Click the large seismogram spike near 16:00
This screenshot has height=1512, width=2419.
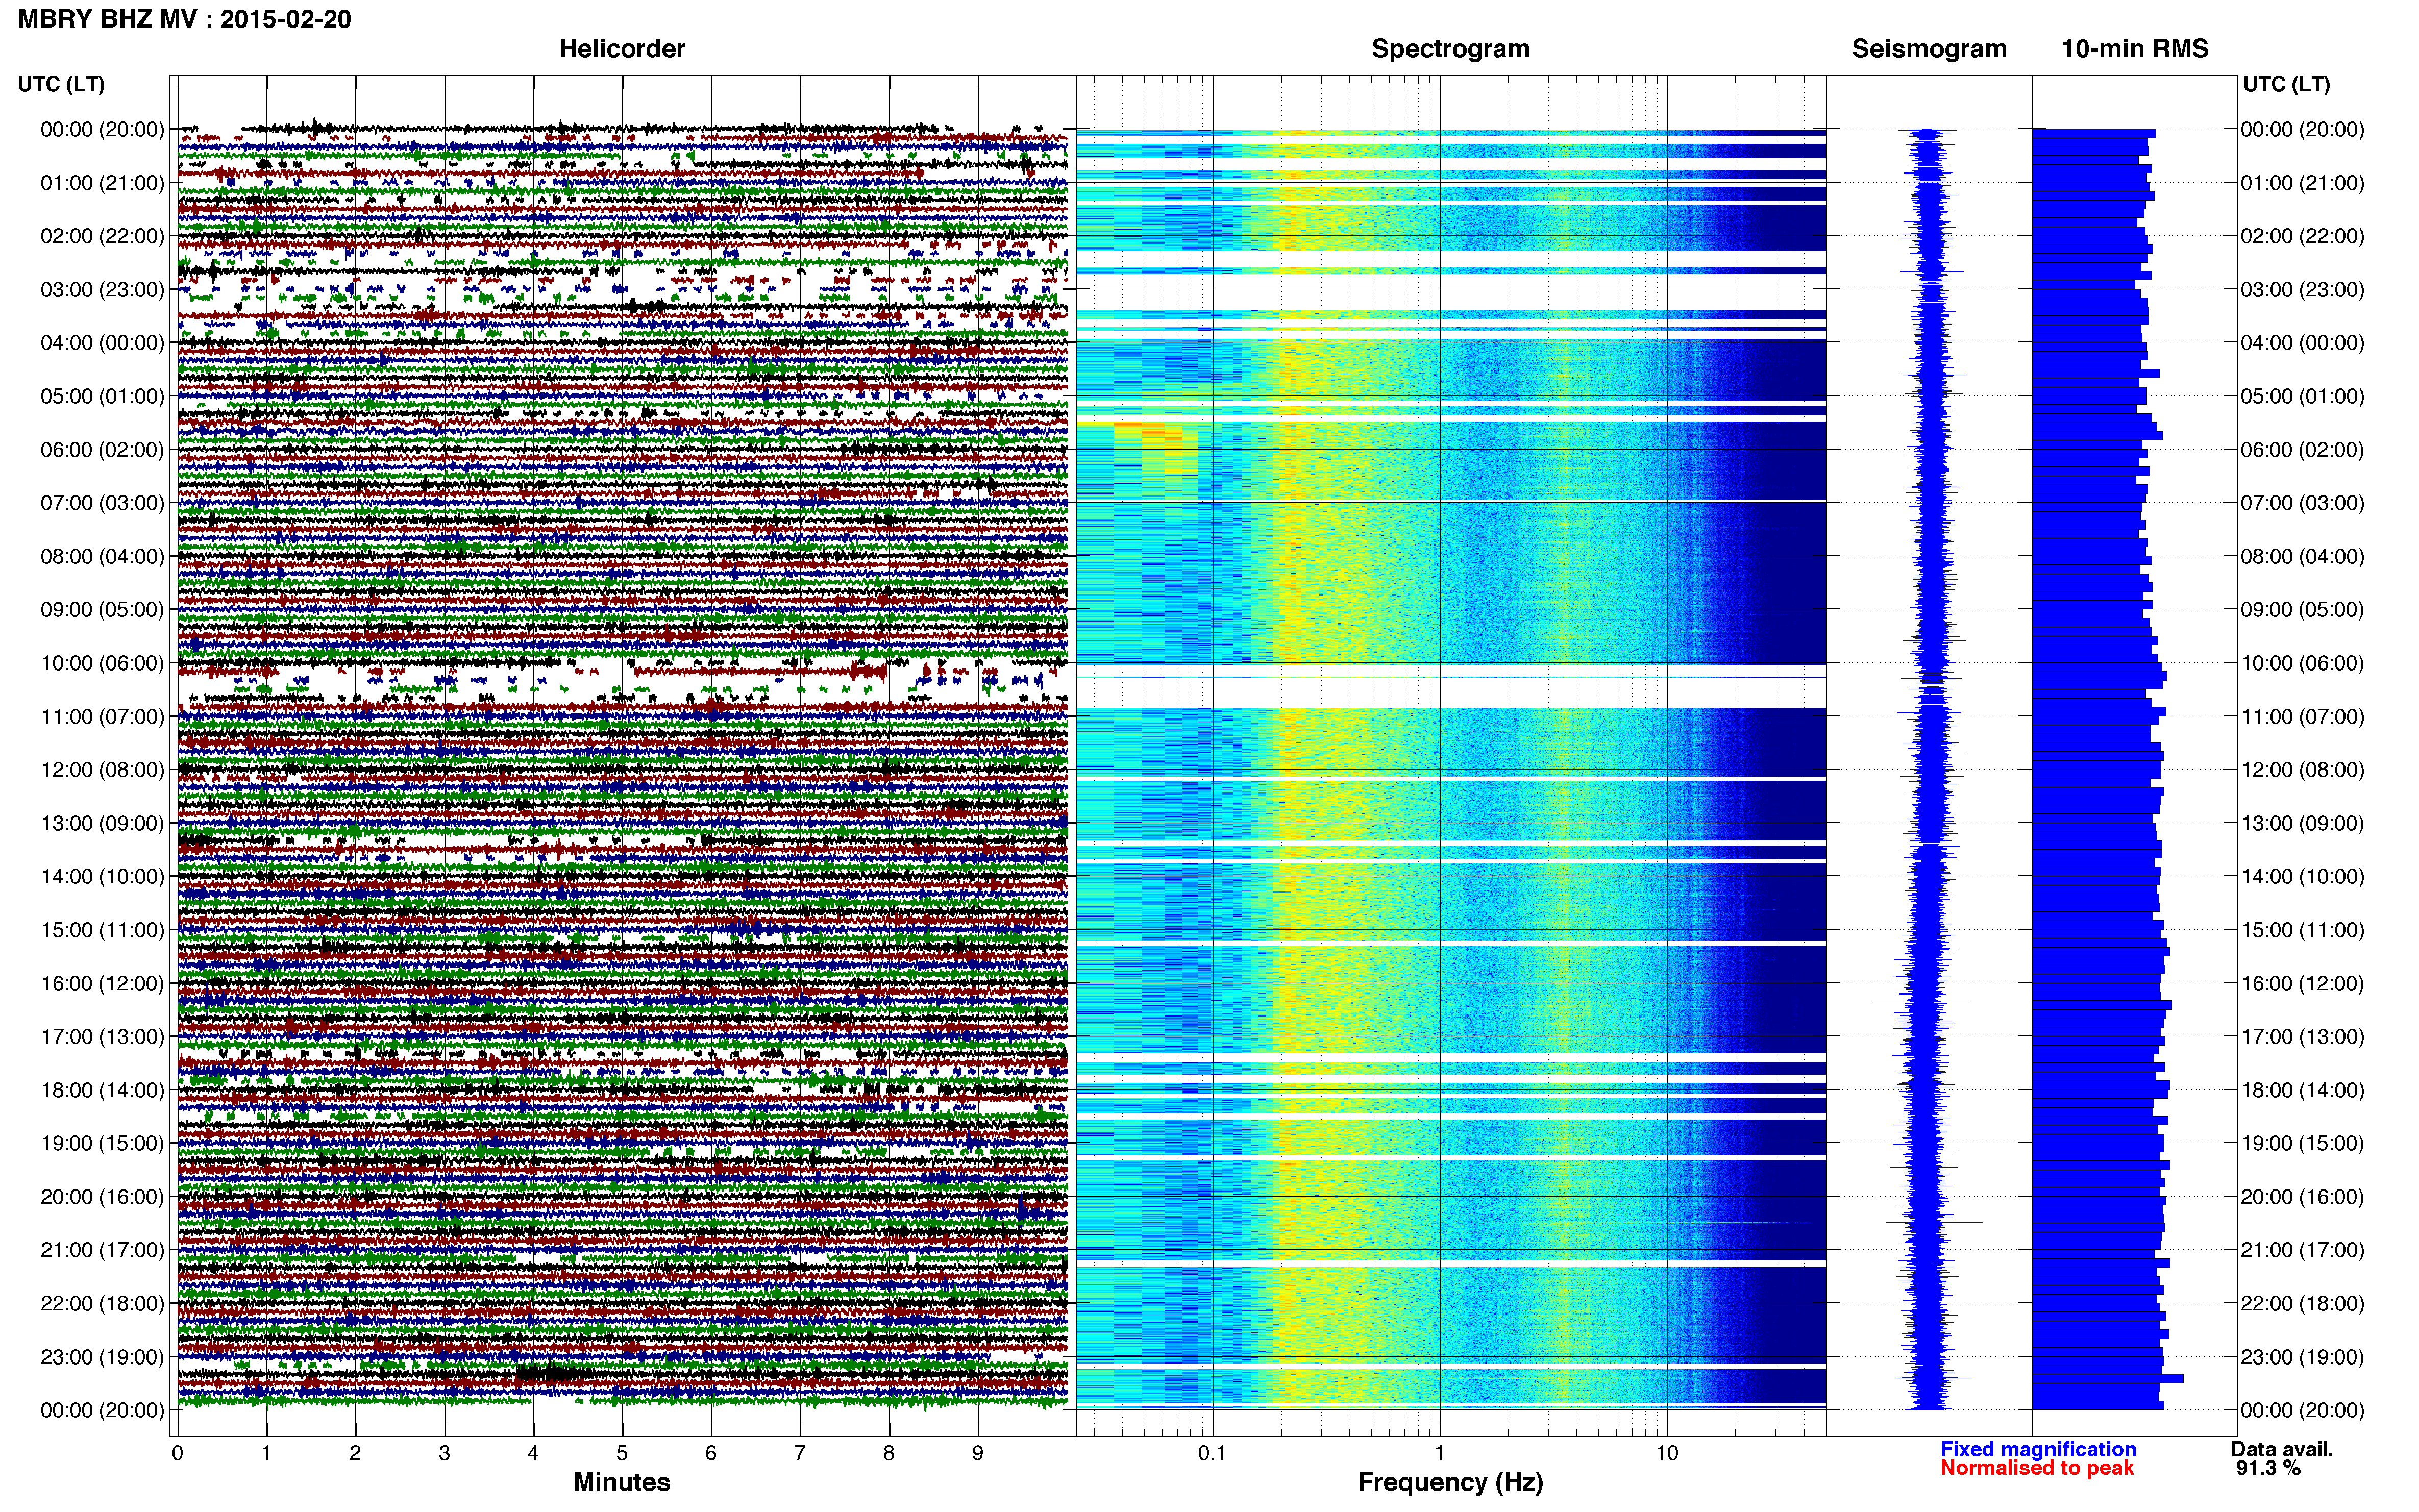(x=1921, y=1000)
